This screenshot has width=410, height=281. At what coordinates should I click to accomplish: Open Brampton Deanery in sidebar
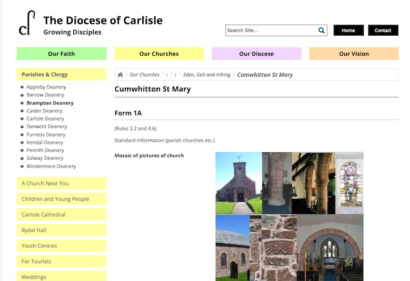pos(50,103)
